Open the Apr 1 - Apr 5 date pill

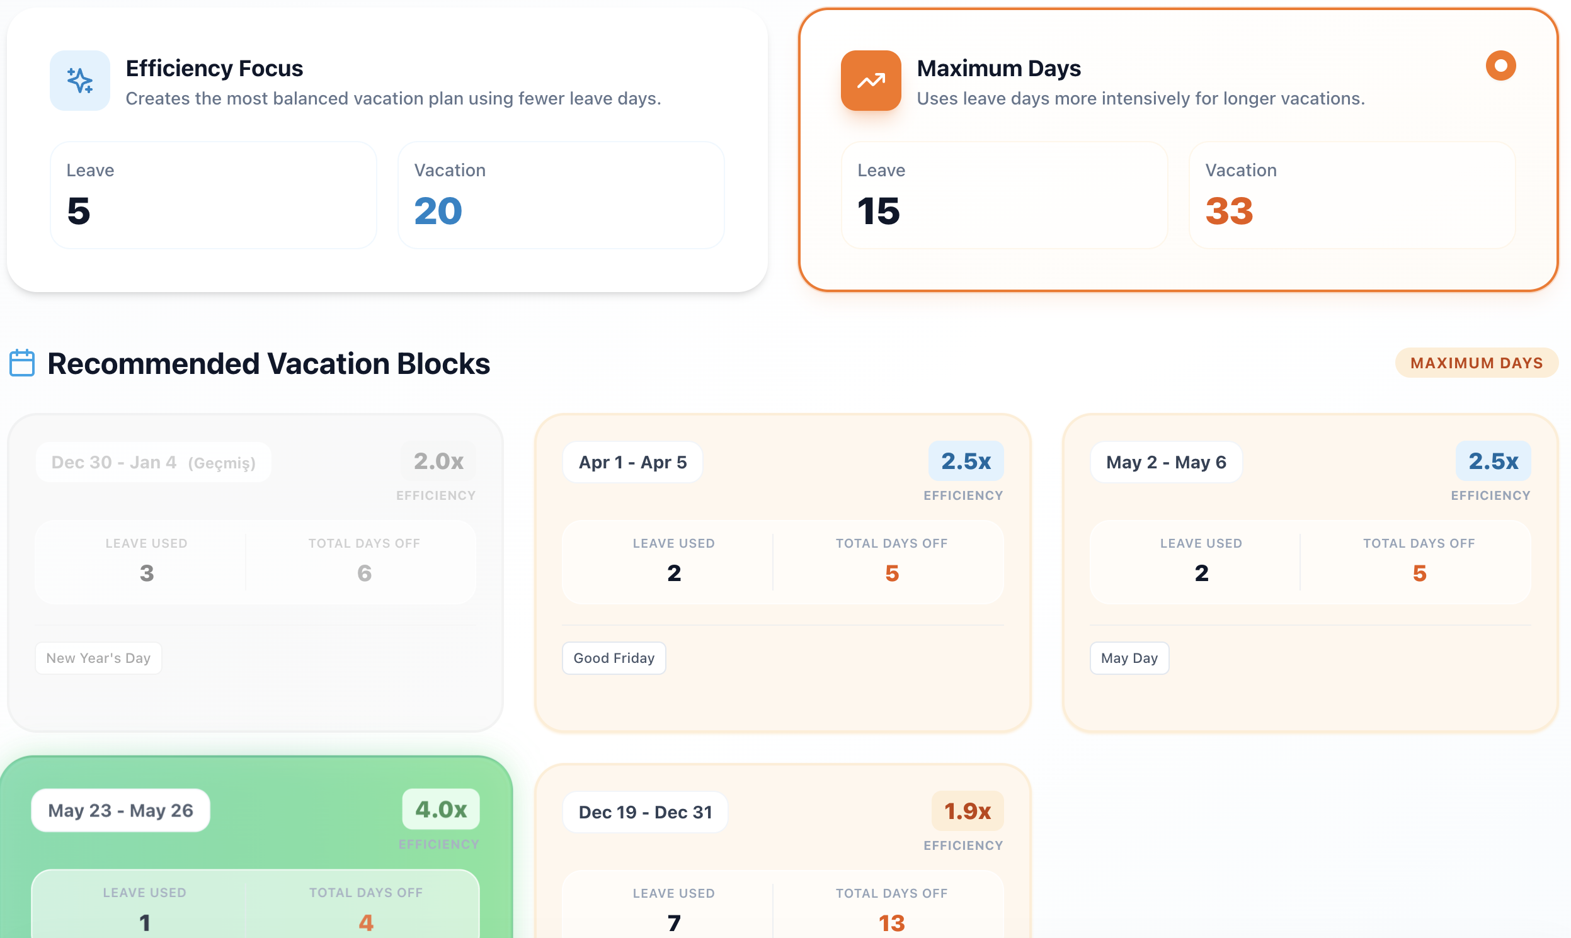[x=632, y=461]
